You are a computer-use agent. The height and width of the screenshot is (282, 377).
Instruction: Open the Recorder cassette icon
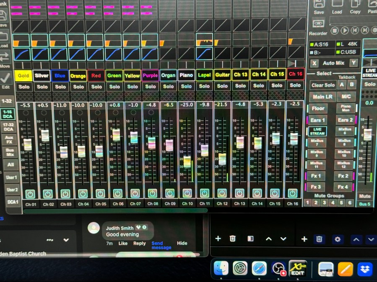pos(318,24)
